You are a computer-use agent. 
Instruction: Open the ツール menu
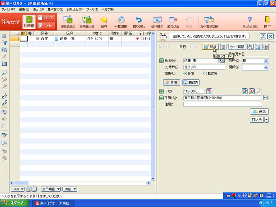[x=92, y=9]
